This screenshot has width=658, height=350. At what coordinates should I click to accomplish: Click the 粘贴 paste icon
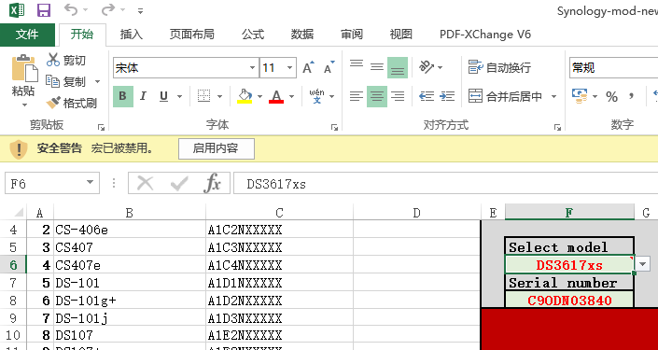click(x=24, y=68)
